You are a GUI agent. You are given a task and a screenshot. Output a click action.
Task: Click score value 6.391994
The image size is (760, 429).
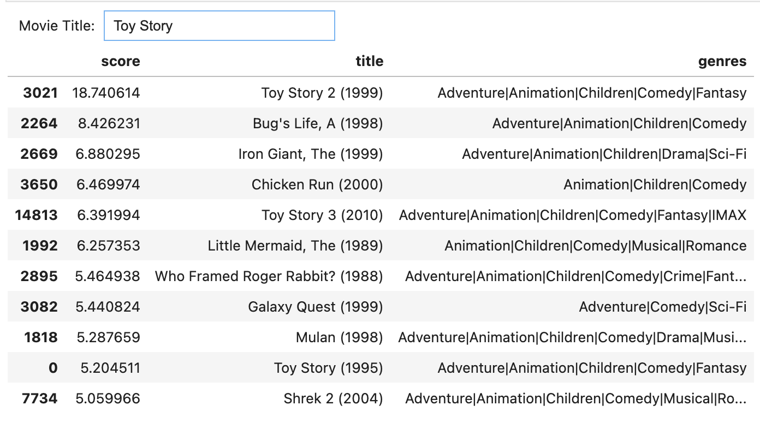point(108,215)
